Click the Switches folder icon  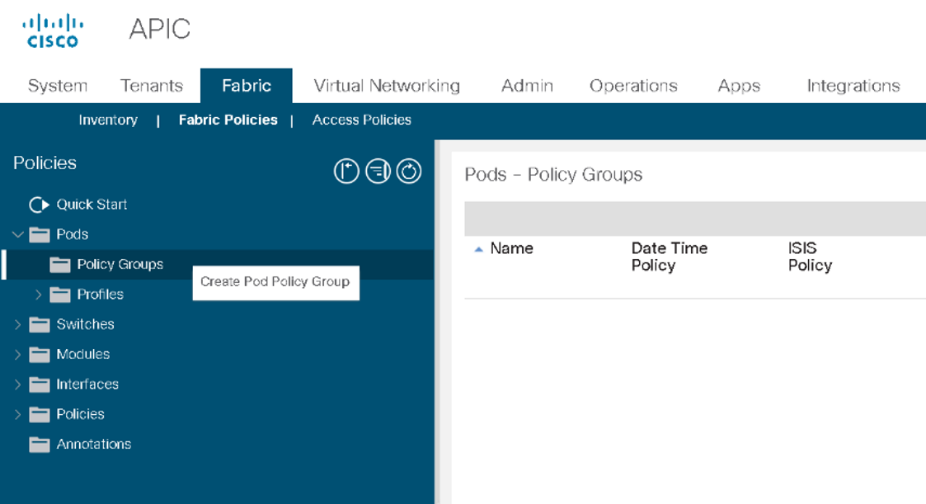tap(40, 324)
